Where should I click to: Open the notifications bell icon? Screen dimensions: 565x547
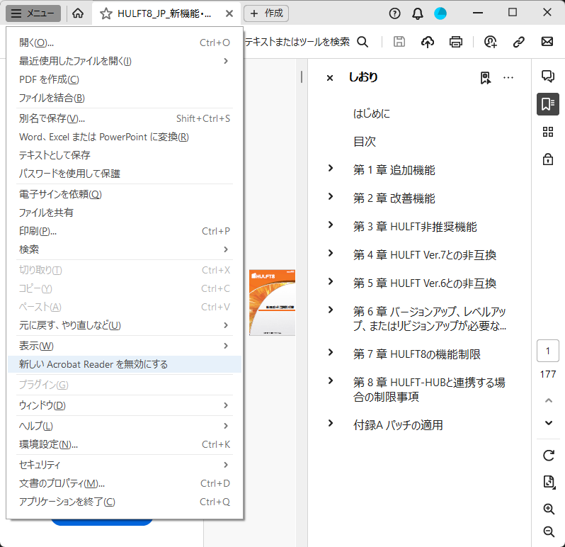[417, 13]
